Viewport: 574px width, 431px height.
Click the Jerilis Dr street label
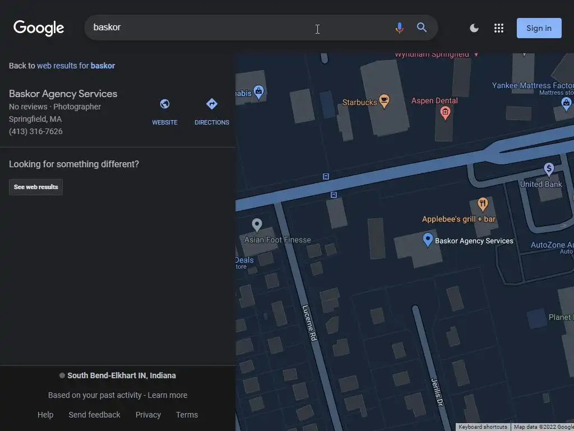pos(437,392)
